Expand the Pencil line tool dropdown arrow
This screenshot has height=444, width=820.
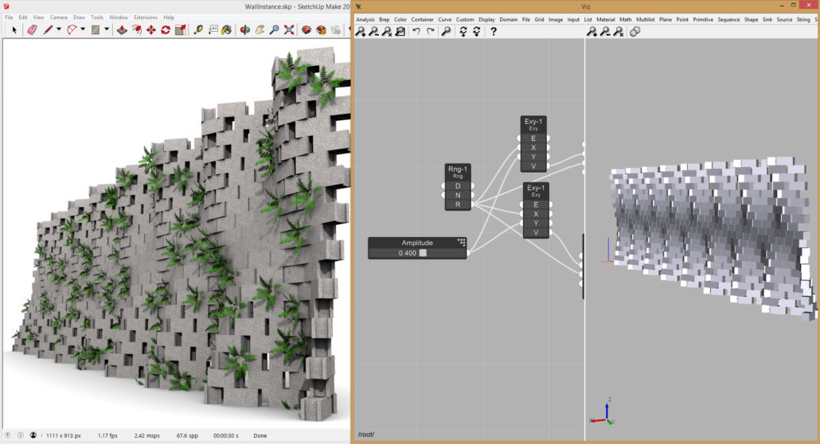pyautogui.click(x=59, y=30)
